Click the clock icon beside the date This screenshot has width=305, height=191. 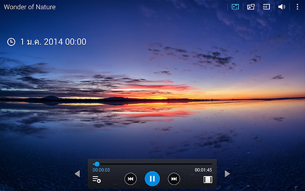point(11,42)
